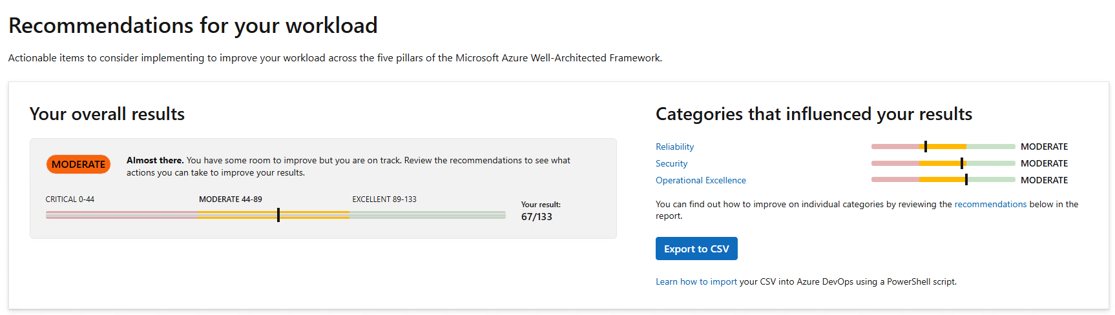Click the MODERATE 44-89 range label

[231, 199]
